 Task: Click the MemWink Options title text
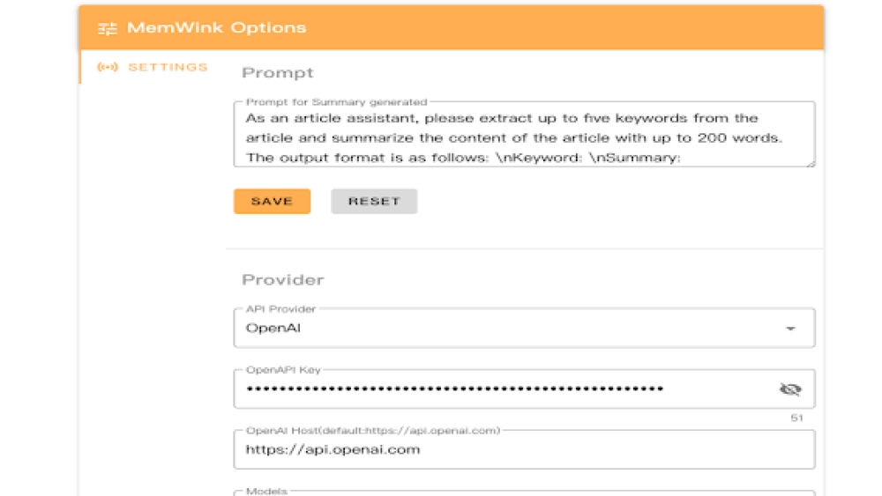217,28
